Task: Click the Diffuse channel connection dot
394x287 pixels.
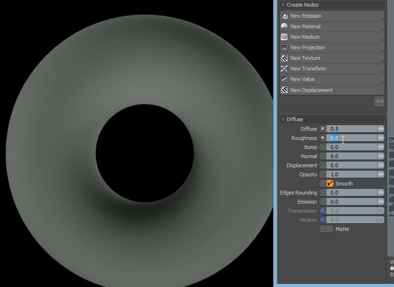Action: pyautogui.click(x=323, y=128)
